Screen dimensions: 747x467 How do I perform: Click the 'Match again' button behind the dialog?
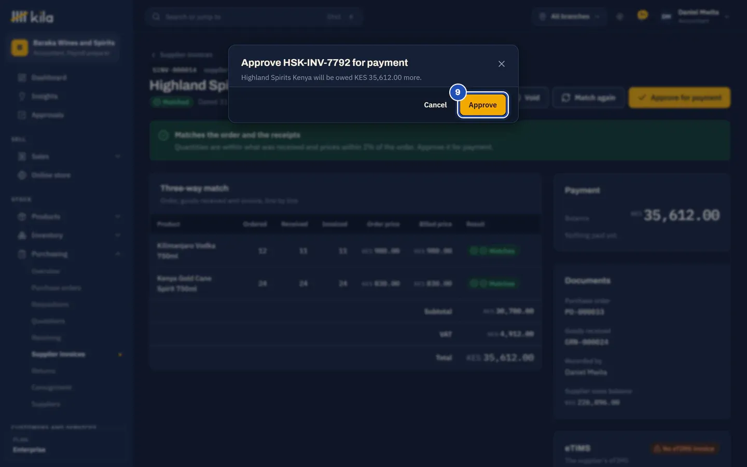click(589, 98)
